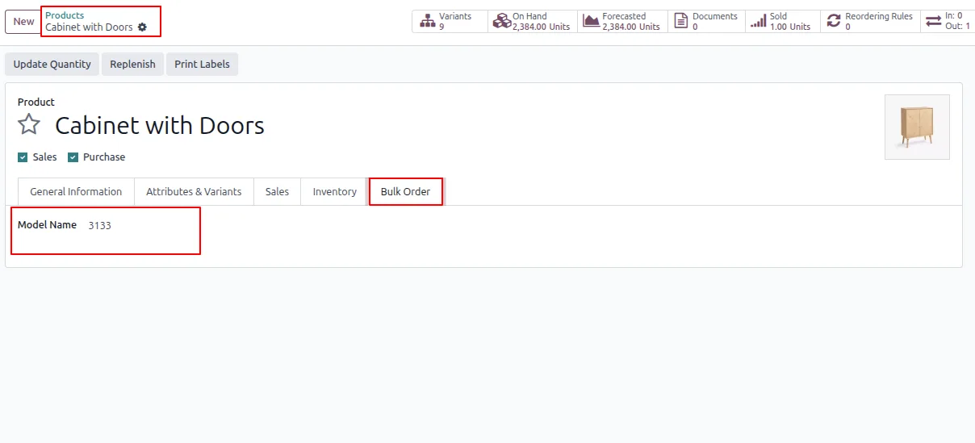Screen dimensions: 975x443
Task: Click the On Hand cubes icon
Action: tap(500, 21)
